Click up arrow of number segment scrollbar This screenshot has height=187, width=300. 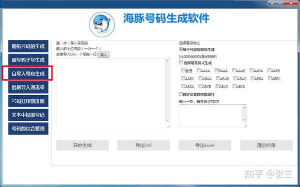[x=167, y=61]
